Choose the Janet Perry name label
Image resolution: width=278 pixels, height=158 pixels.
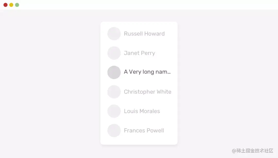click(139, 53)
